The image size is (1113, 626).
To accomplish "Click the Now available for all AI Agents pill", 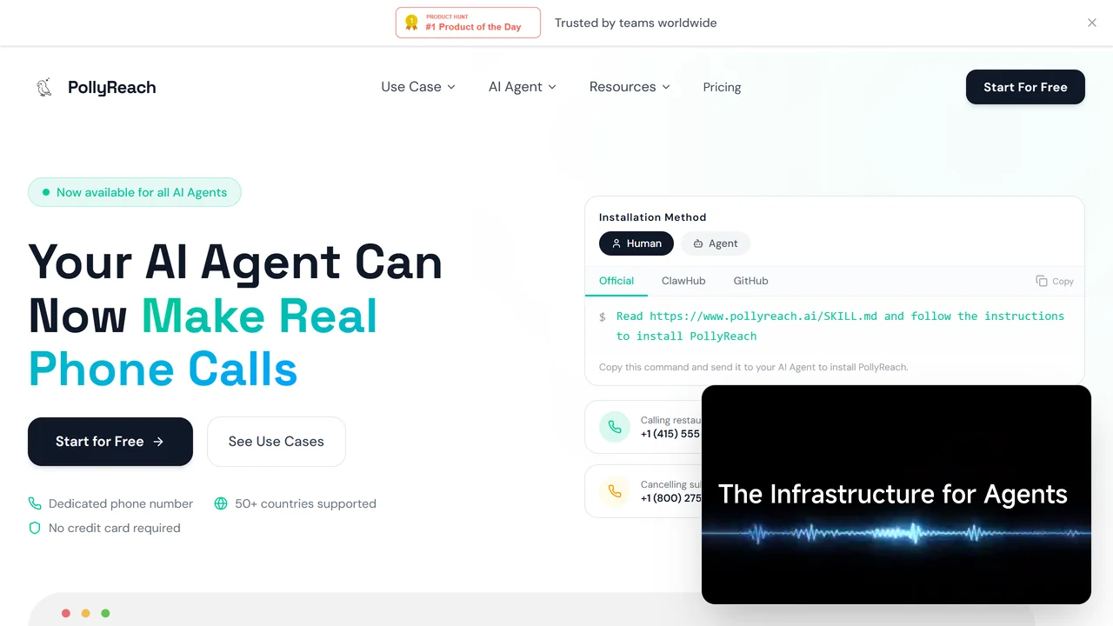I will pyautogui.click(x=135, y=192).
